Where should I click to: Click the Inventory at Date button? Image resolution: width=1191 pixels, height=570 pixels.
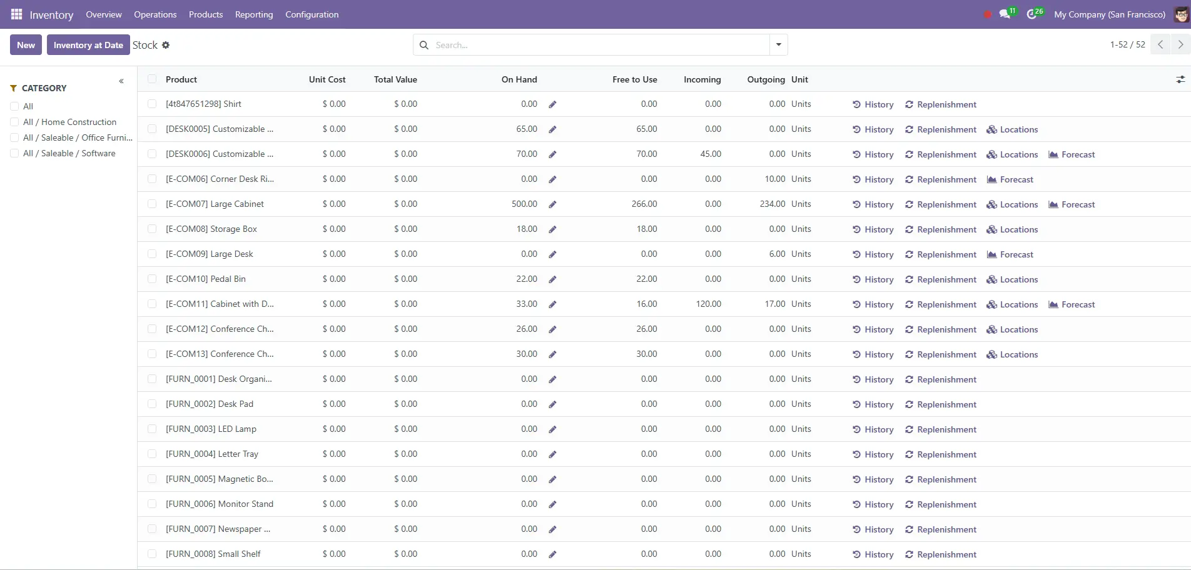(88, 45)
